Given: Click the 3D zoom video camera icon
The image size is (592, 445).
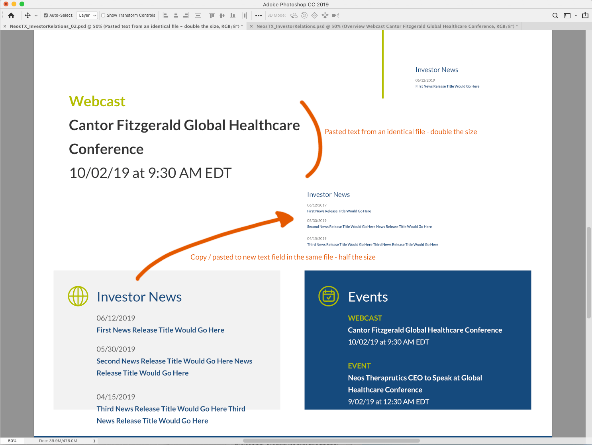Looking at the screenshot, I should click(x=335, y=16).
